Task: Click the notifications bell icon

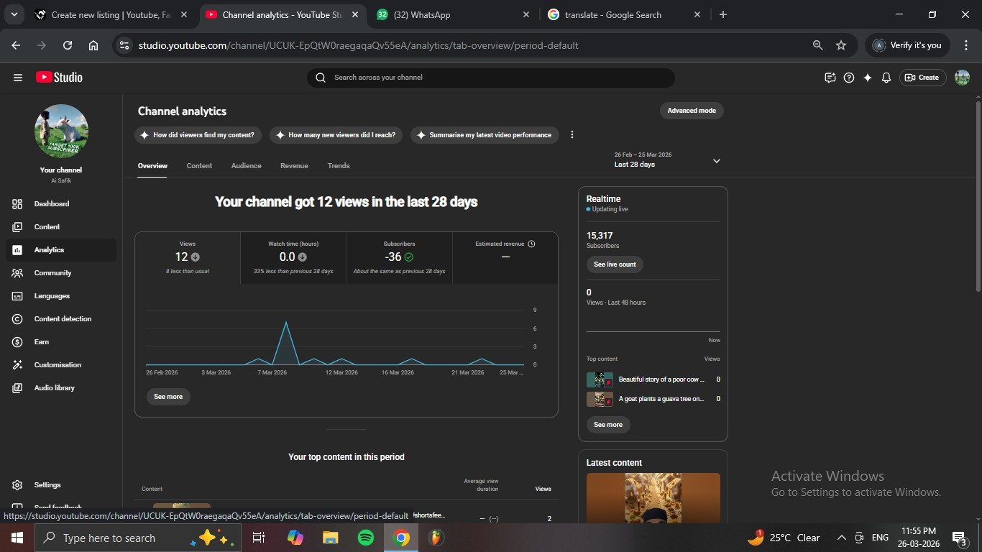Action: (886, 78)
